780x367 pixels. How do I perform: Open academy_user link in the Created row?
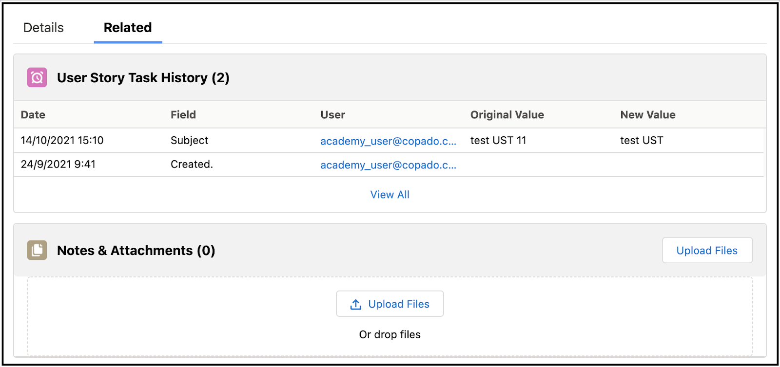388,165
